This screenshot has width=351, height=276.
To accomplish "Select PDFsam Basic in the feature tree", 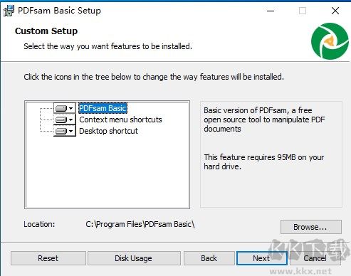I will pos(103,108).
